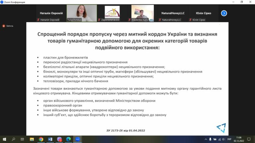Viewport: 255px width, 143px height.
Task: Click muted microphone icon on Hladenko Yuriy tile
Action: [129, 20]
